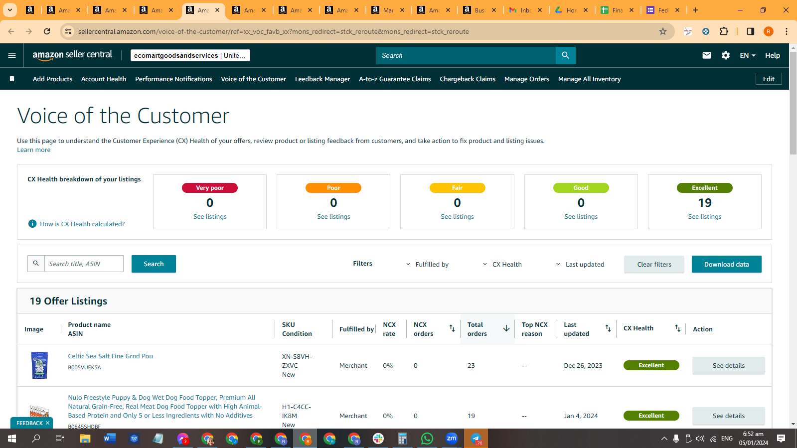Sort listings by Last updated arrows

coord(608,328)
